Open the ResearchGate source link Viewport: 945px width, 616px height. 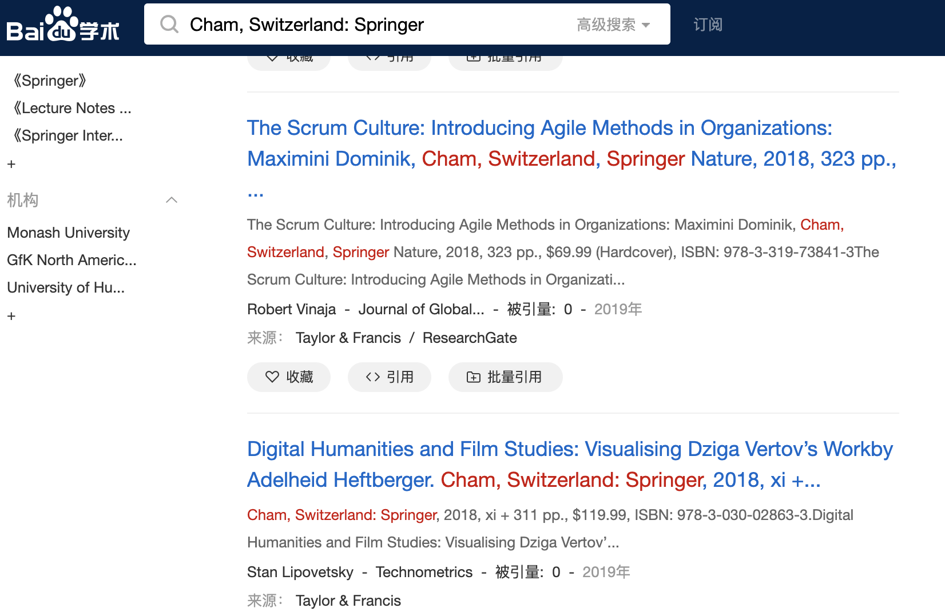pyautogui.click(x=470, y=338)
